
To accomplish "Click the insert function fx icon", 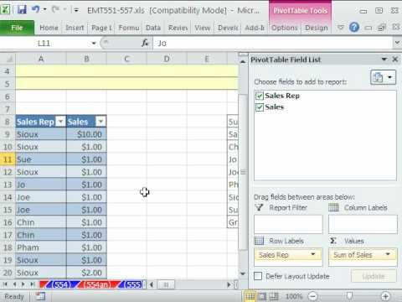I will (145, 43).
